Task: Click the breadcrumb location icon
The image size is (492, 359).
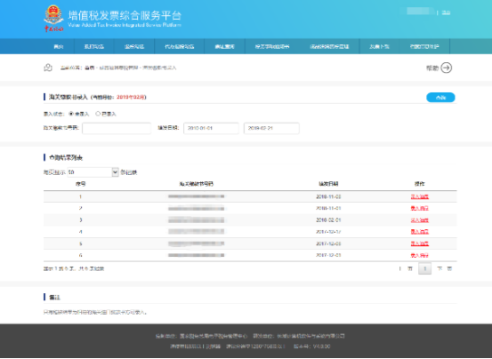Action: [48, 68]
